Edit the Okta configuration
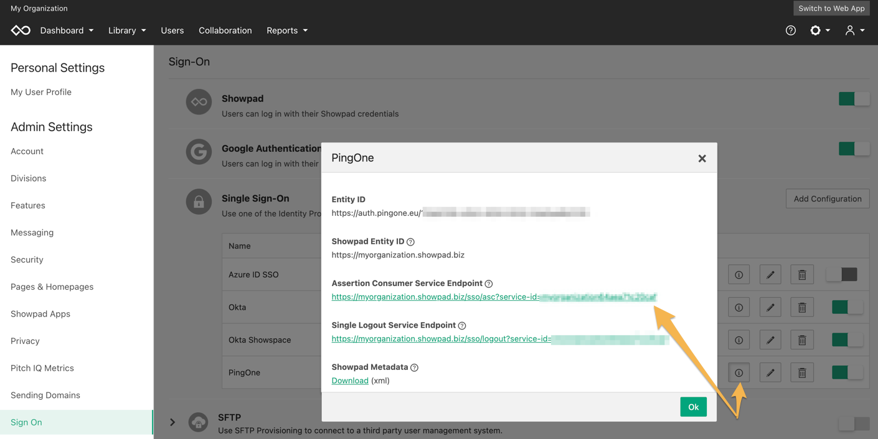Image resolution: width=878 pixels, height=439 pixels. (x=770, y=307)
